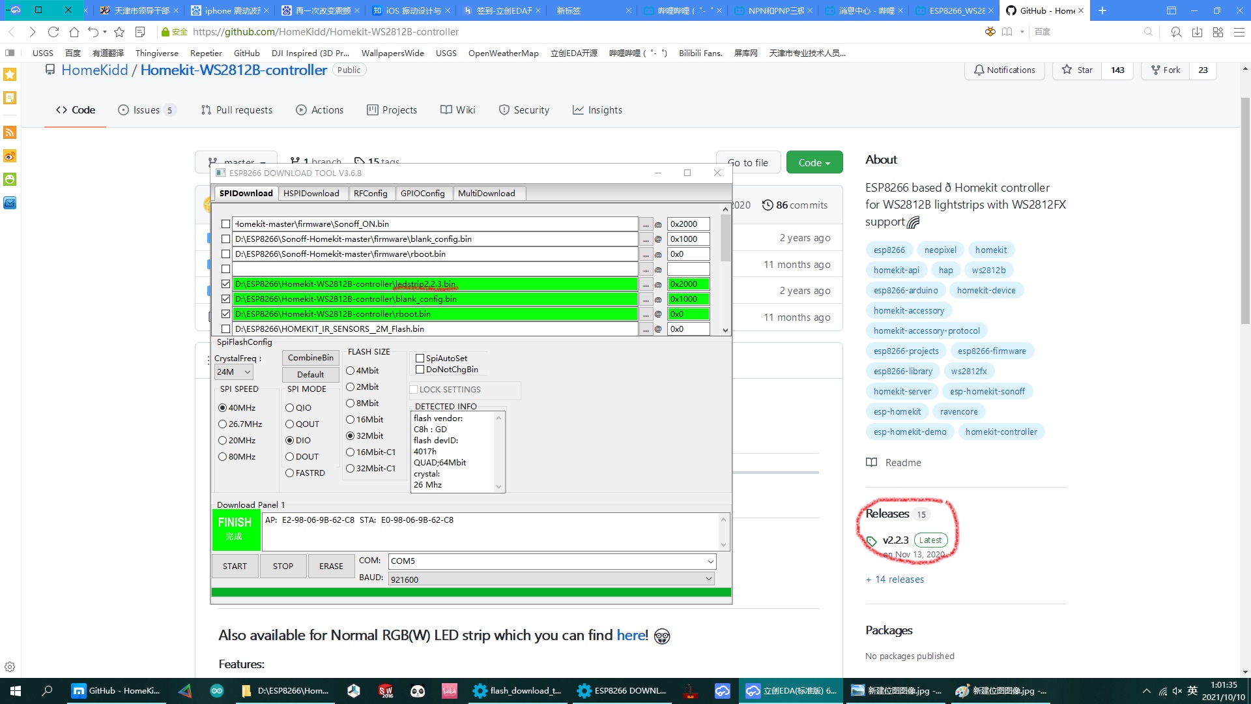Screen dimensions: 1251x704
Task: Open the Projects tab
Action: coord(392,110)
